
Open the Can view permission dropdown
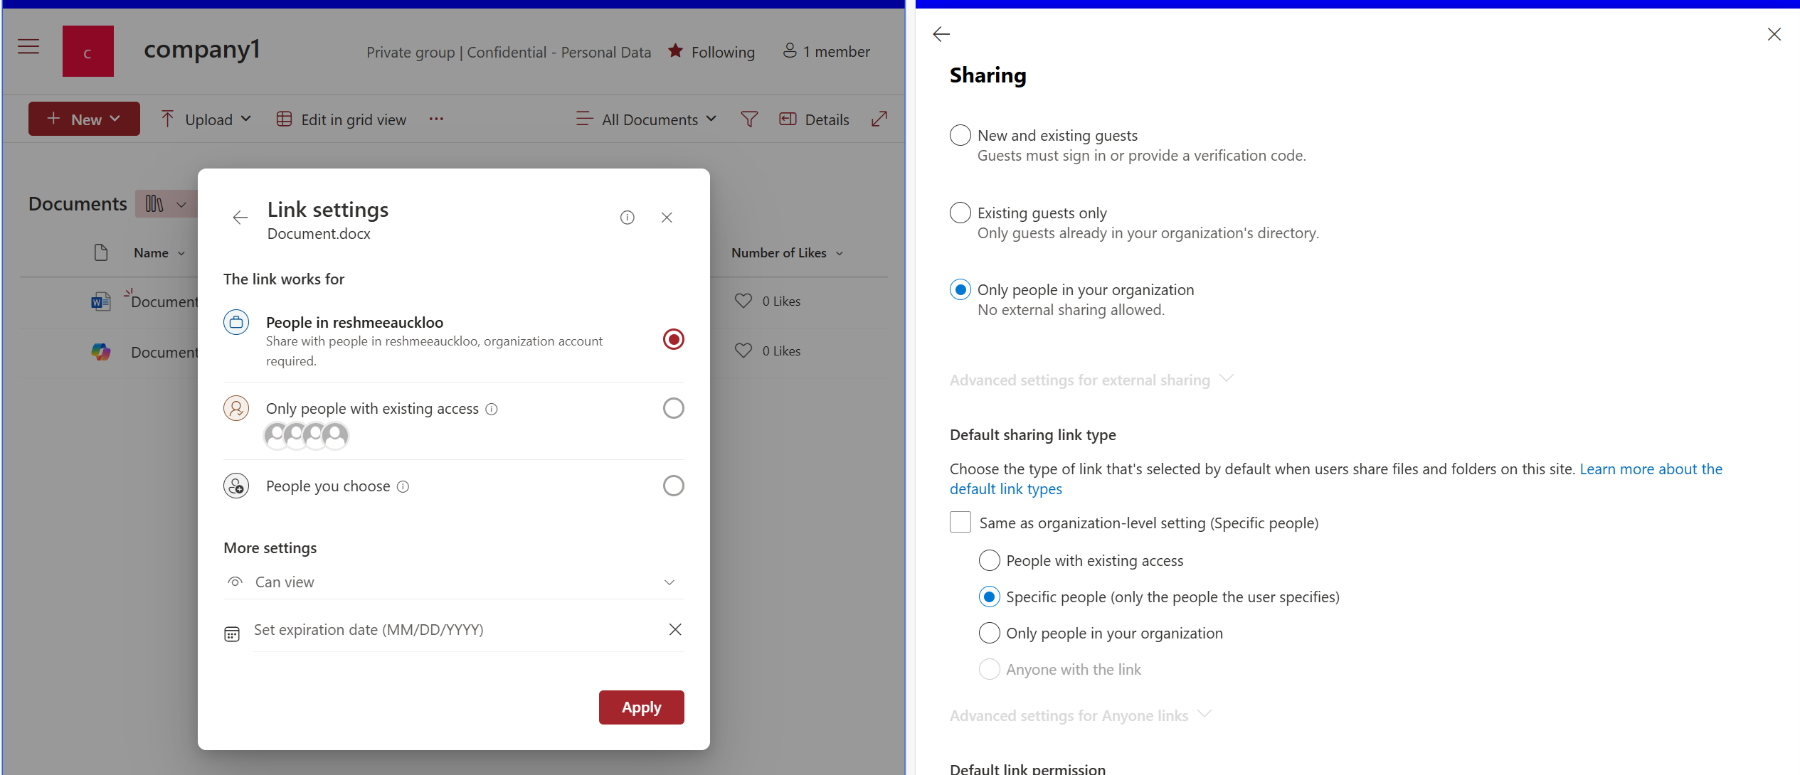669,582
